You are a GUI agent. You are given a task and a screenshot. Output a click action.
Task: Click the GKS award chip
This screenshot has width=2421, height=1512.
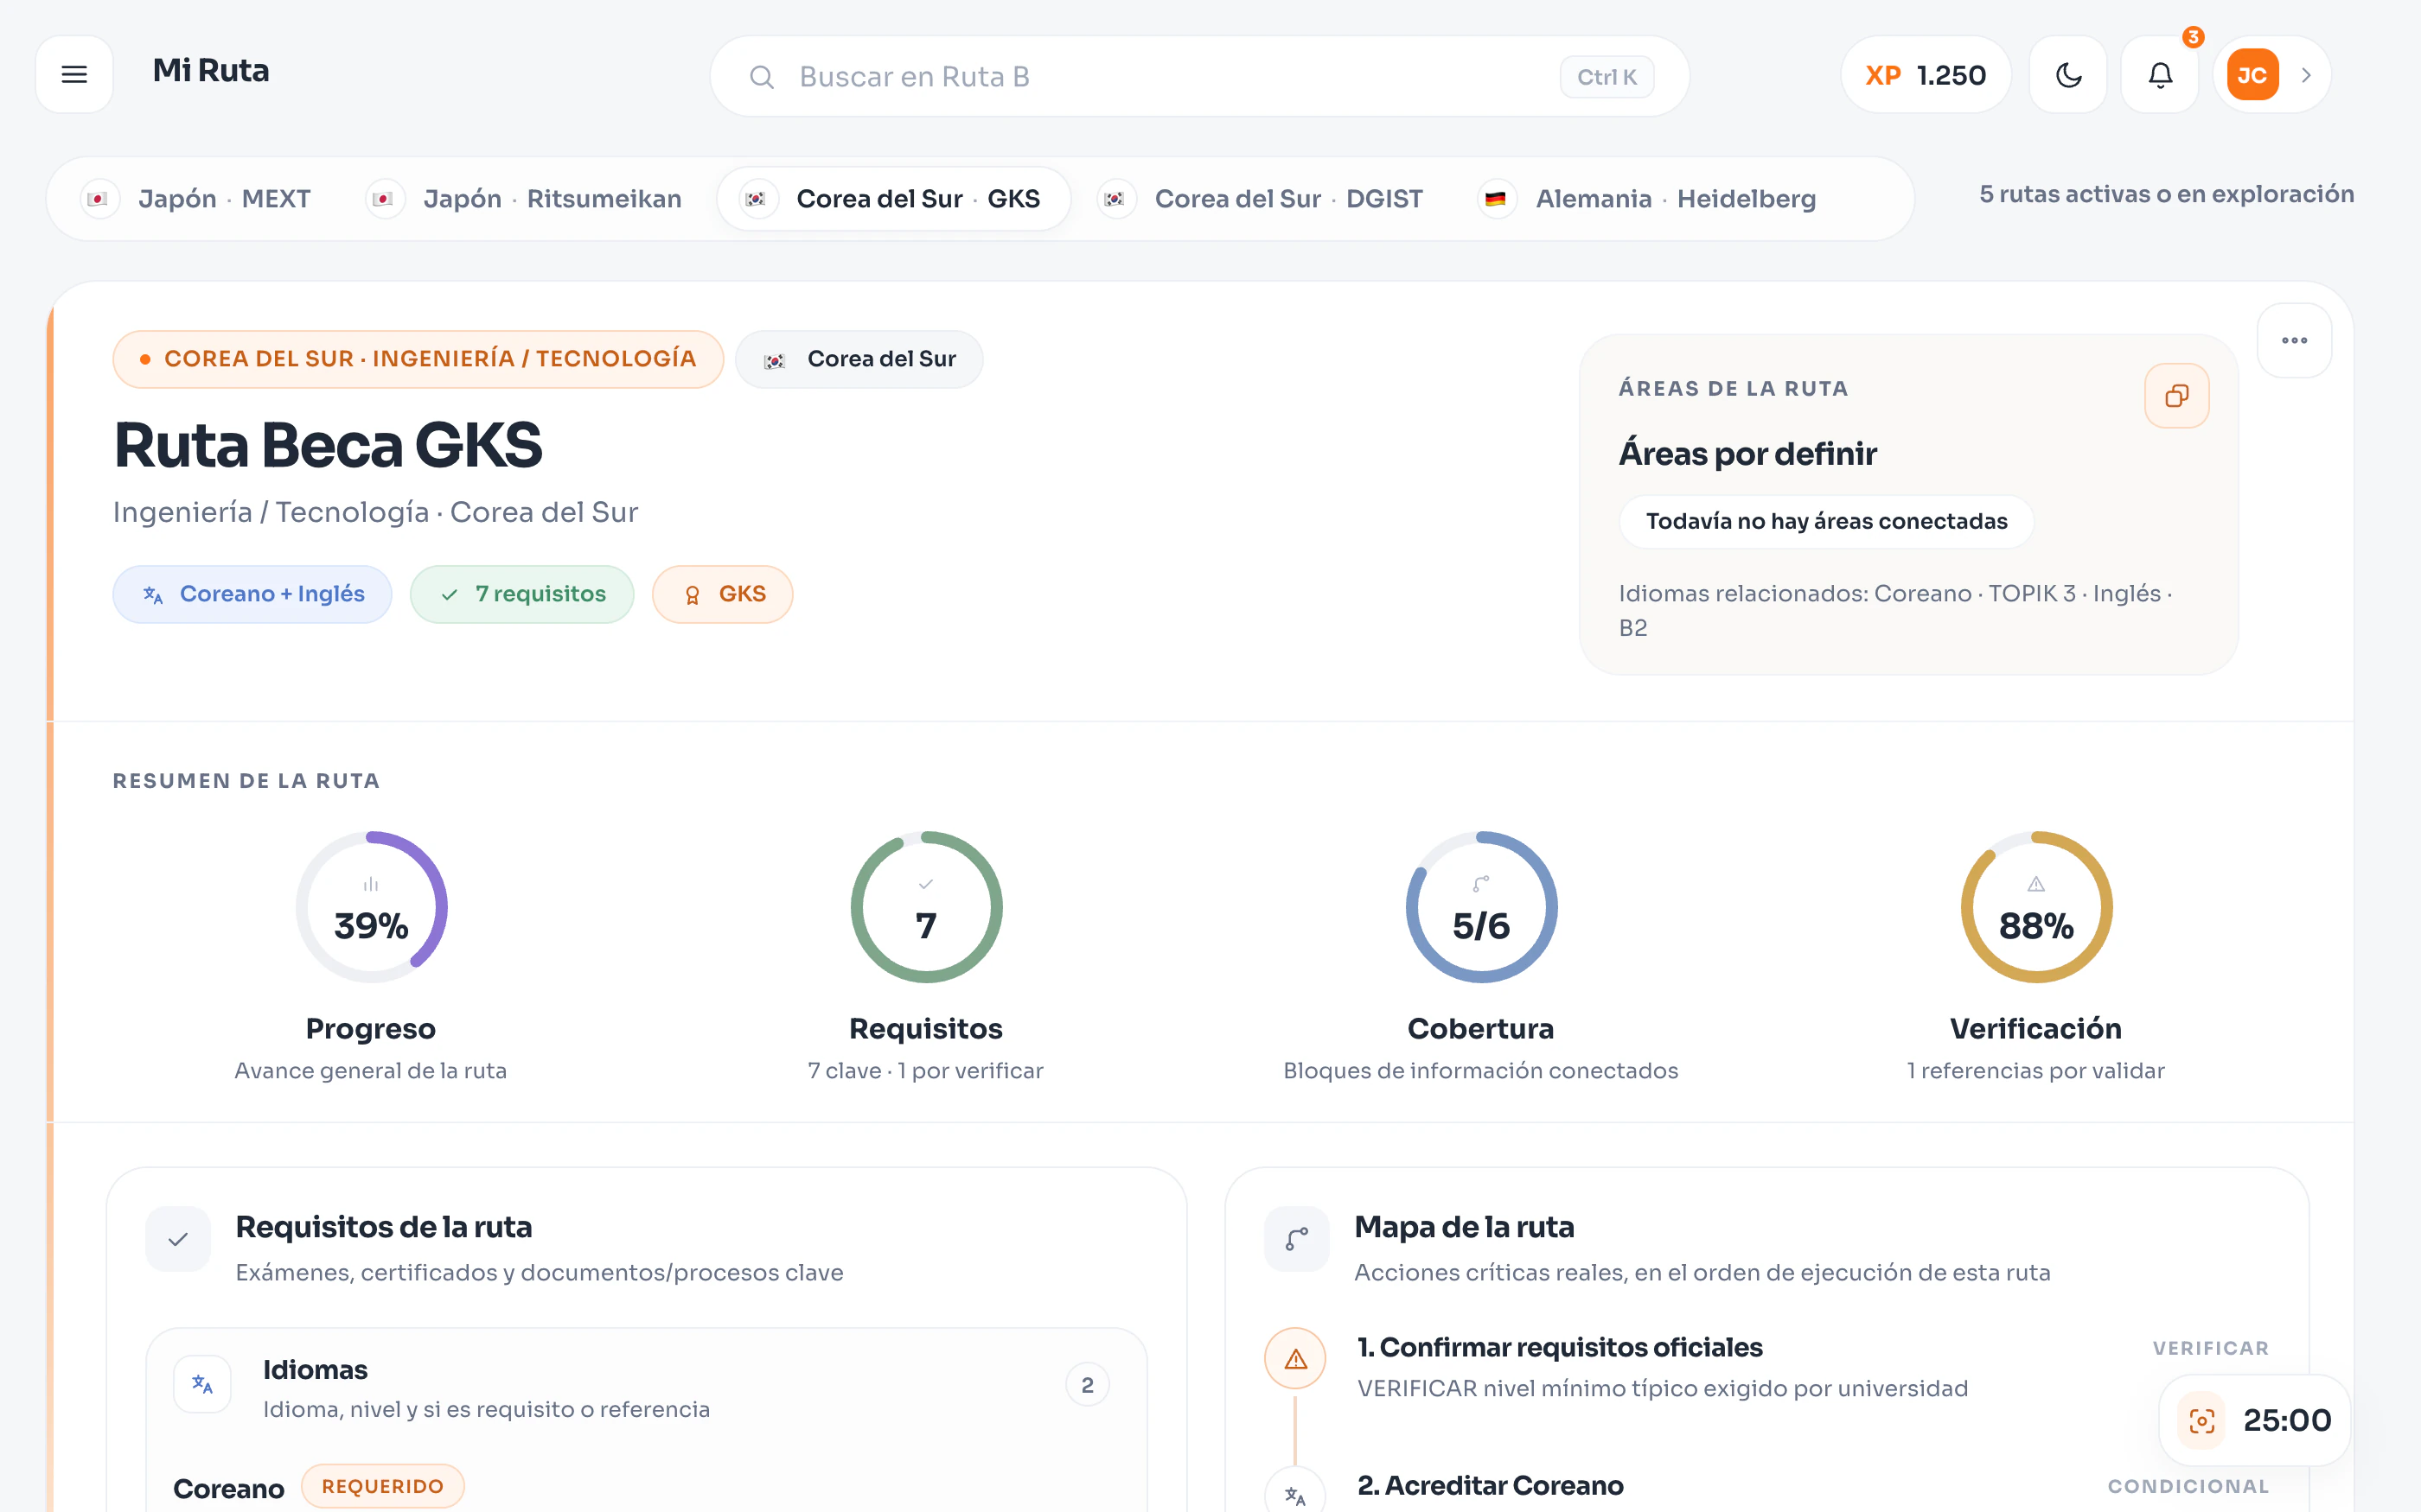722,594
